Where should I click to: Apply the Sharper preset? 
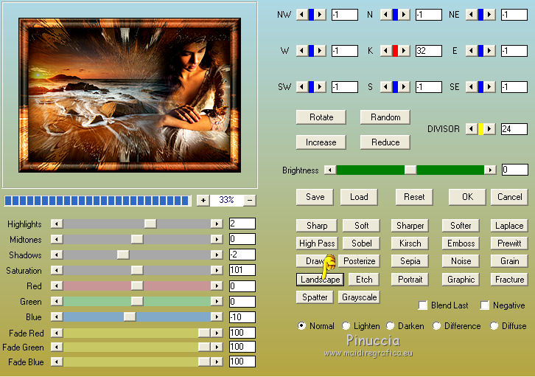coord(410,226)
